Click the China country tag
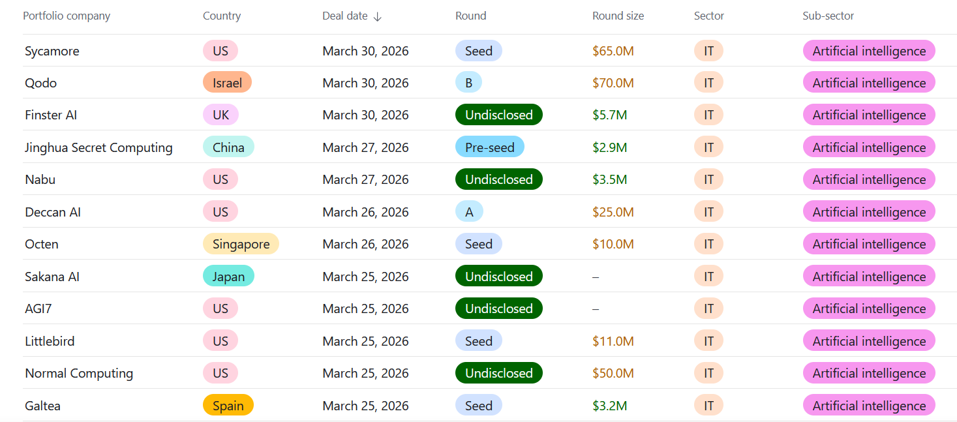Viewport: 957px width, 422px height. pyautogui.click(x=228, y=147)
